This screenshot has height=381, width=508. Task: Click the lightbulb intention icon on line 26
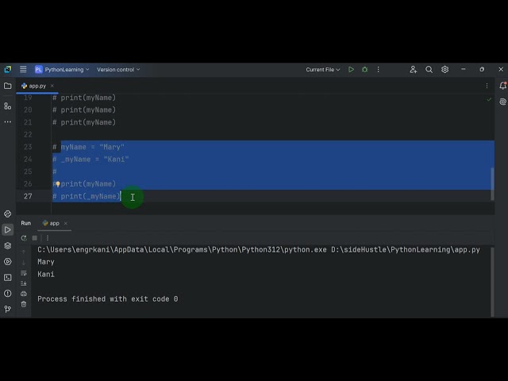pyautogui.click(x=58, y=184)
